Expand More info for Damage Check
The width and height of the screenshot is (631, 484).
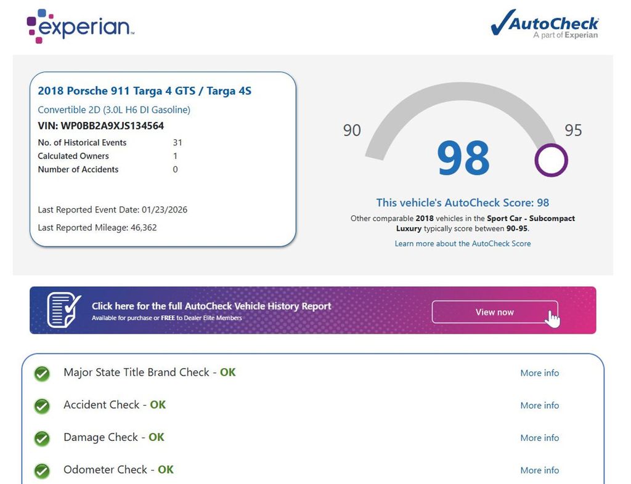point(539,438)
